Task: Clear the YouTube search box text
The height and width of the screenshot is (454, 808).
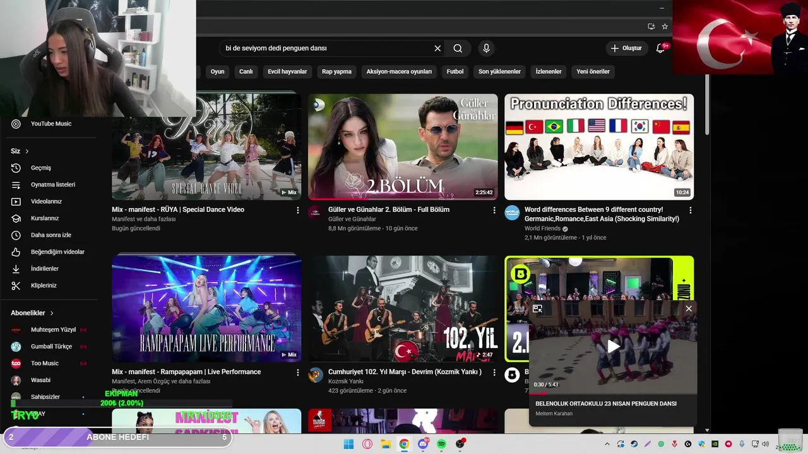Action: tap(437, 49)
